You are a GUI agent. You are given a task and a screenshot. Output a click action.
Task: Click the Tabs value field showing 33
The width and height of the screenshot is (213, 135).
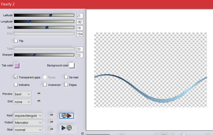coord(80,49)
